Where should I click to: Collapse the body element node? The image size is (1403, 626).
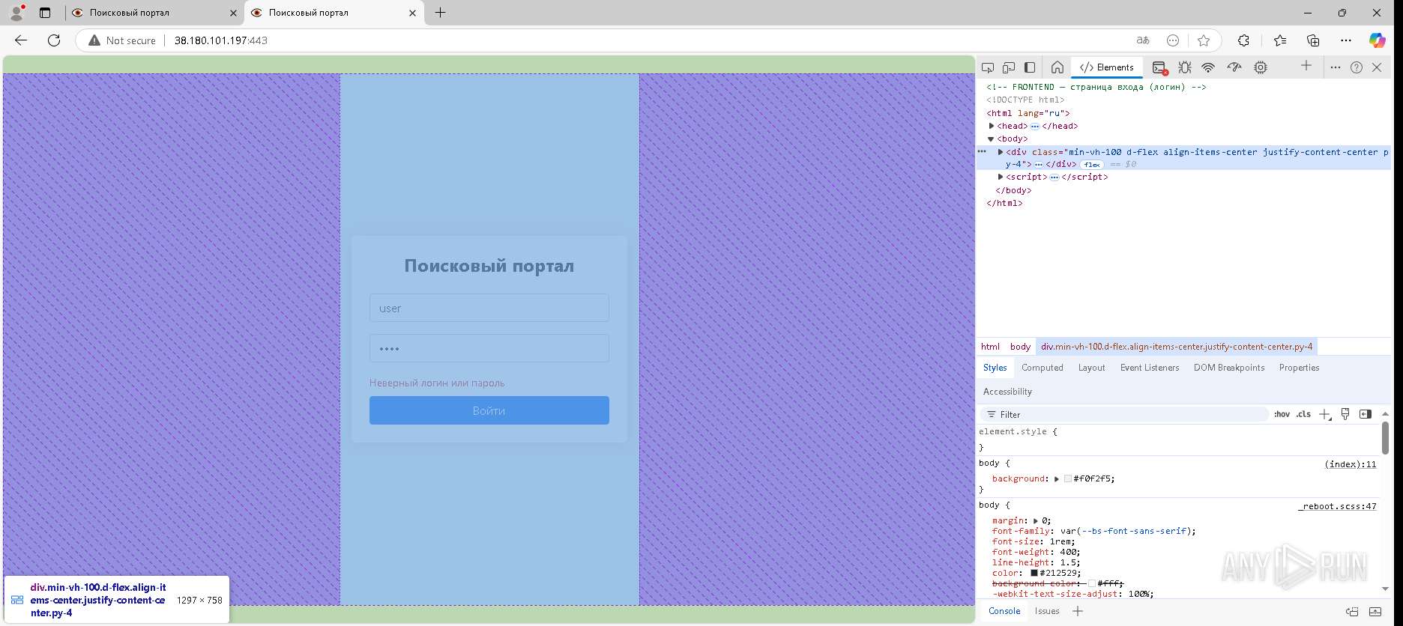[x=991, y=139]
